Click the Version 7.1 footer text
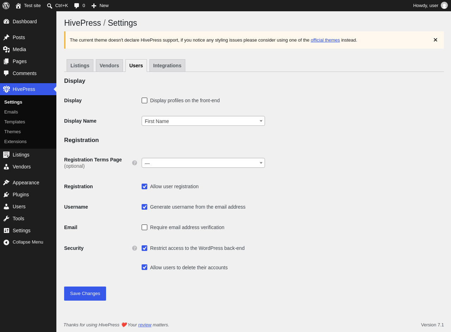 coord(432,325)
